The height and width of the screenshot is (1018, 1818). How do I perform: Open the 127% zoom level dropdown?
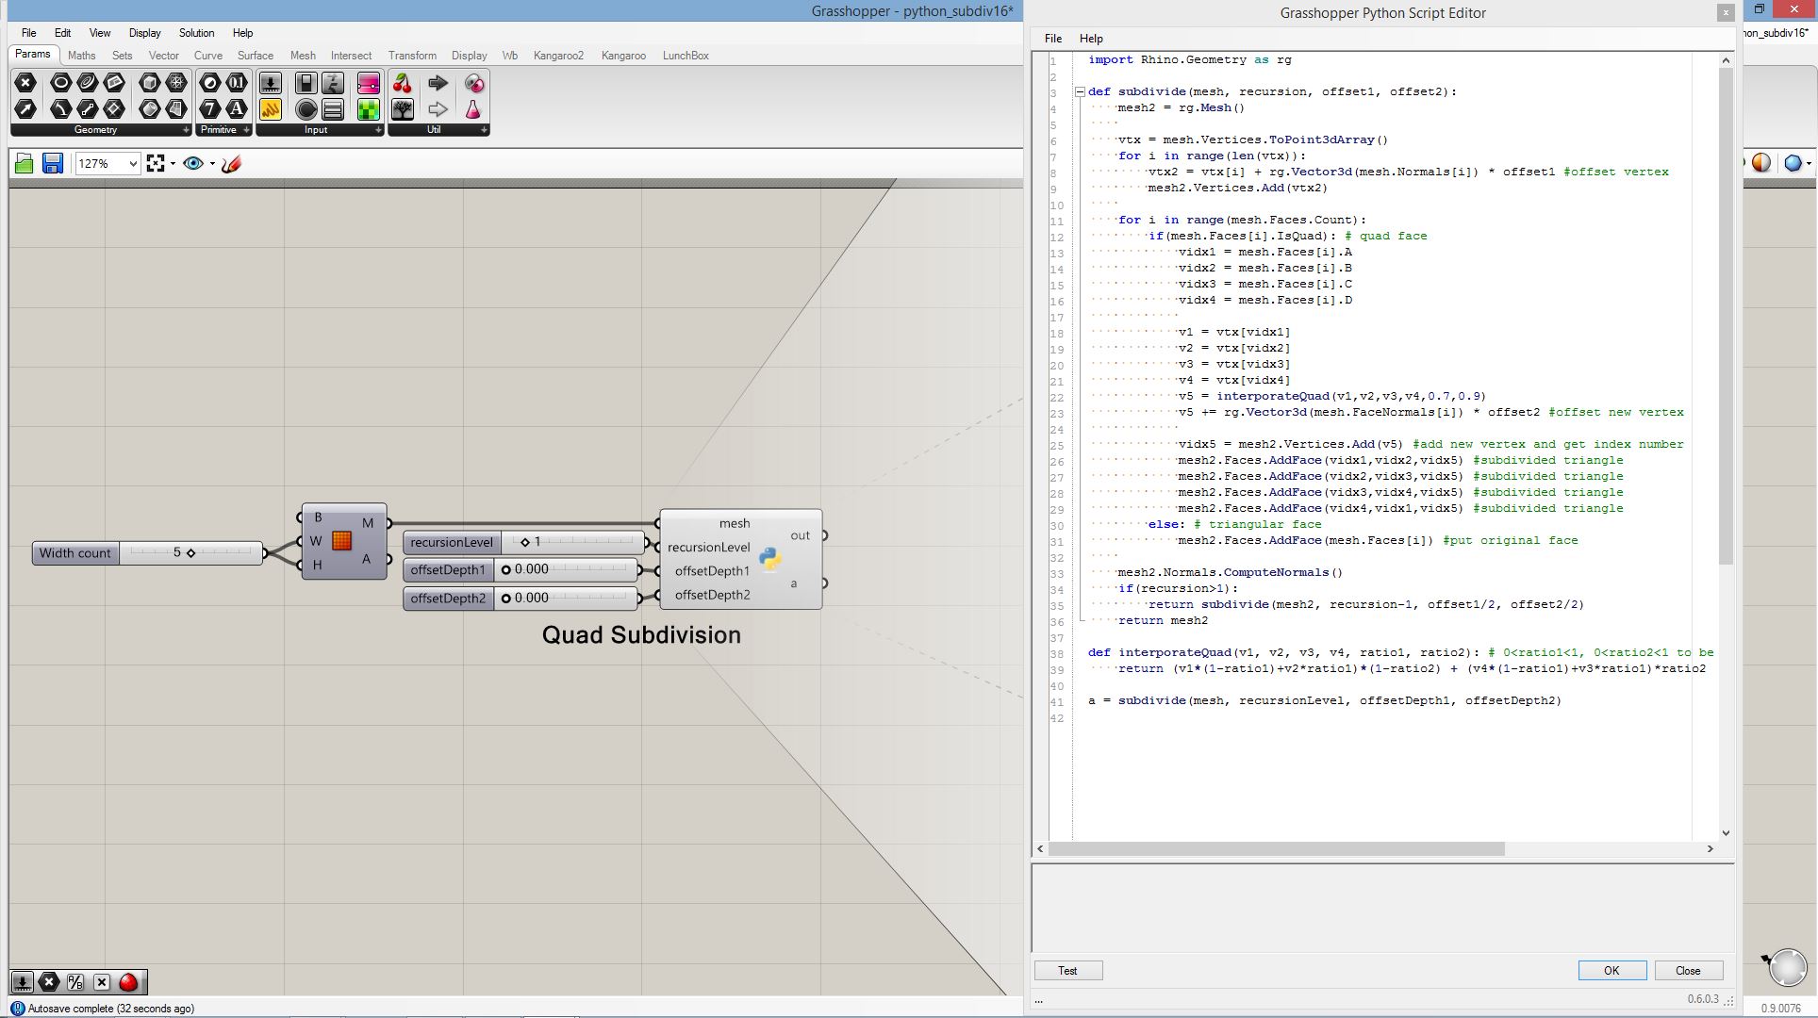coord(133,164)
